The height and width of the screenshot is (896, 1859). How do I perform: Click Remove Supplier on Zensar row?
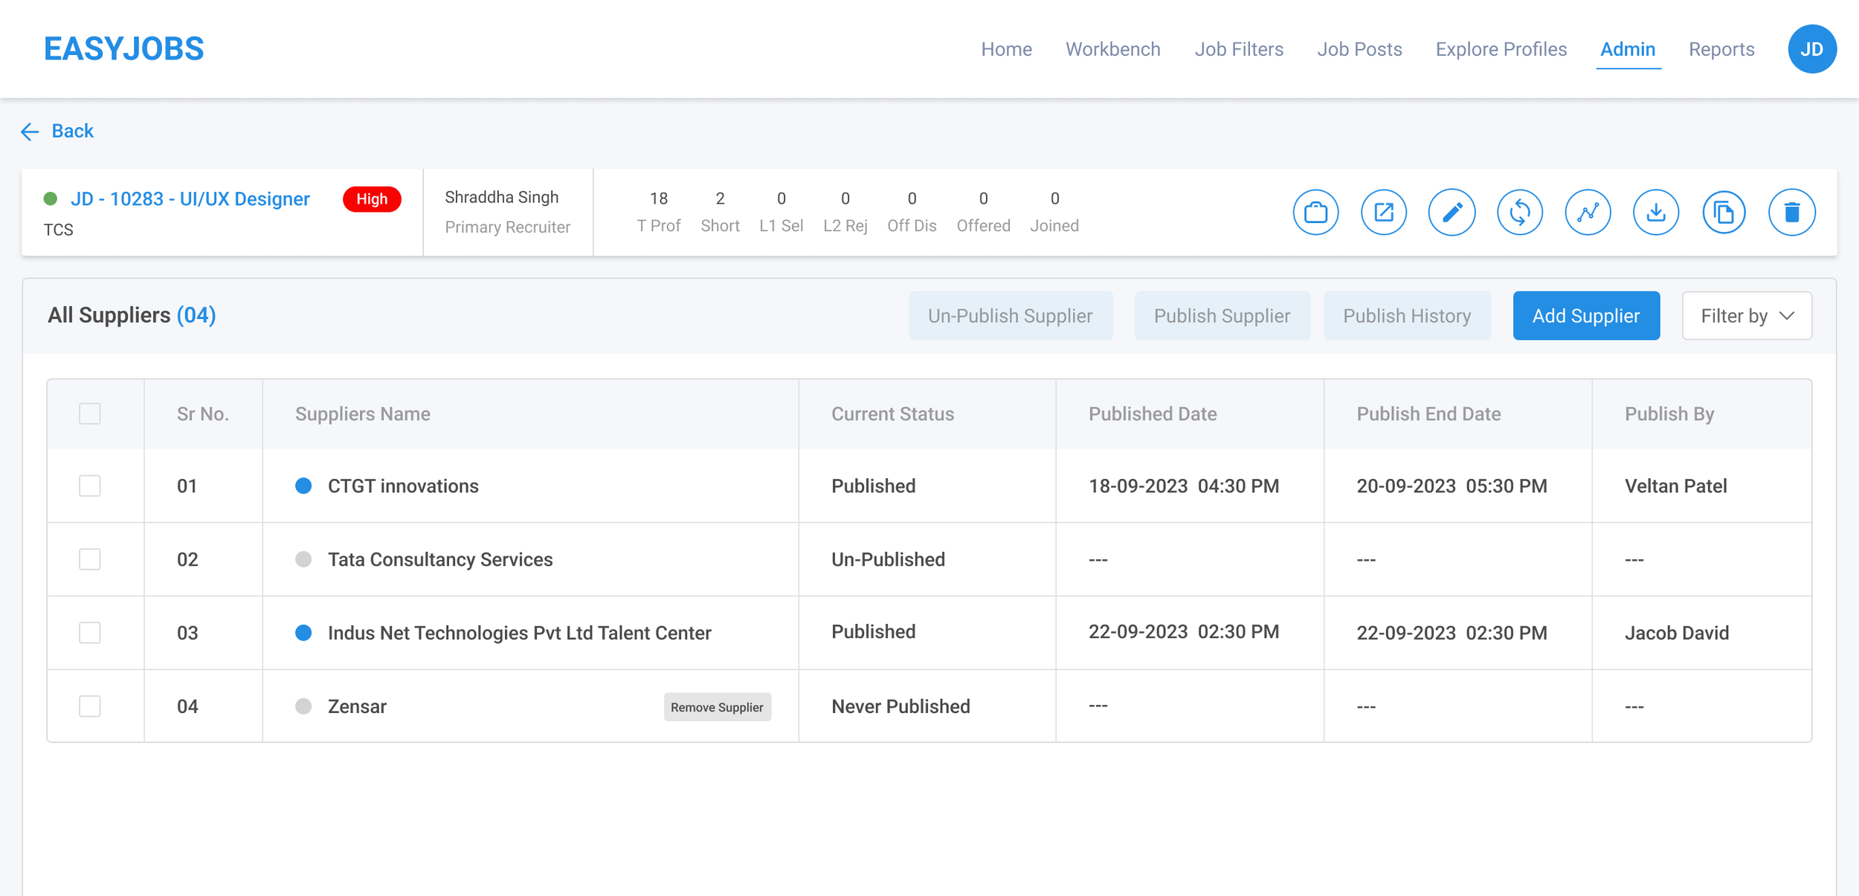point(717,707)
